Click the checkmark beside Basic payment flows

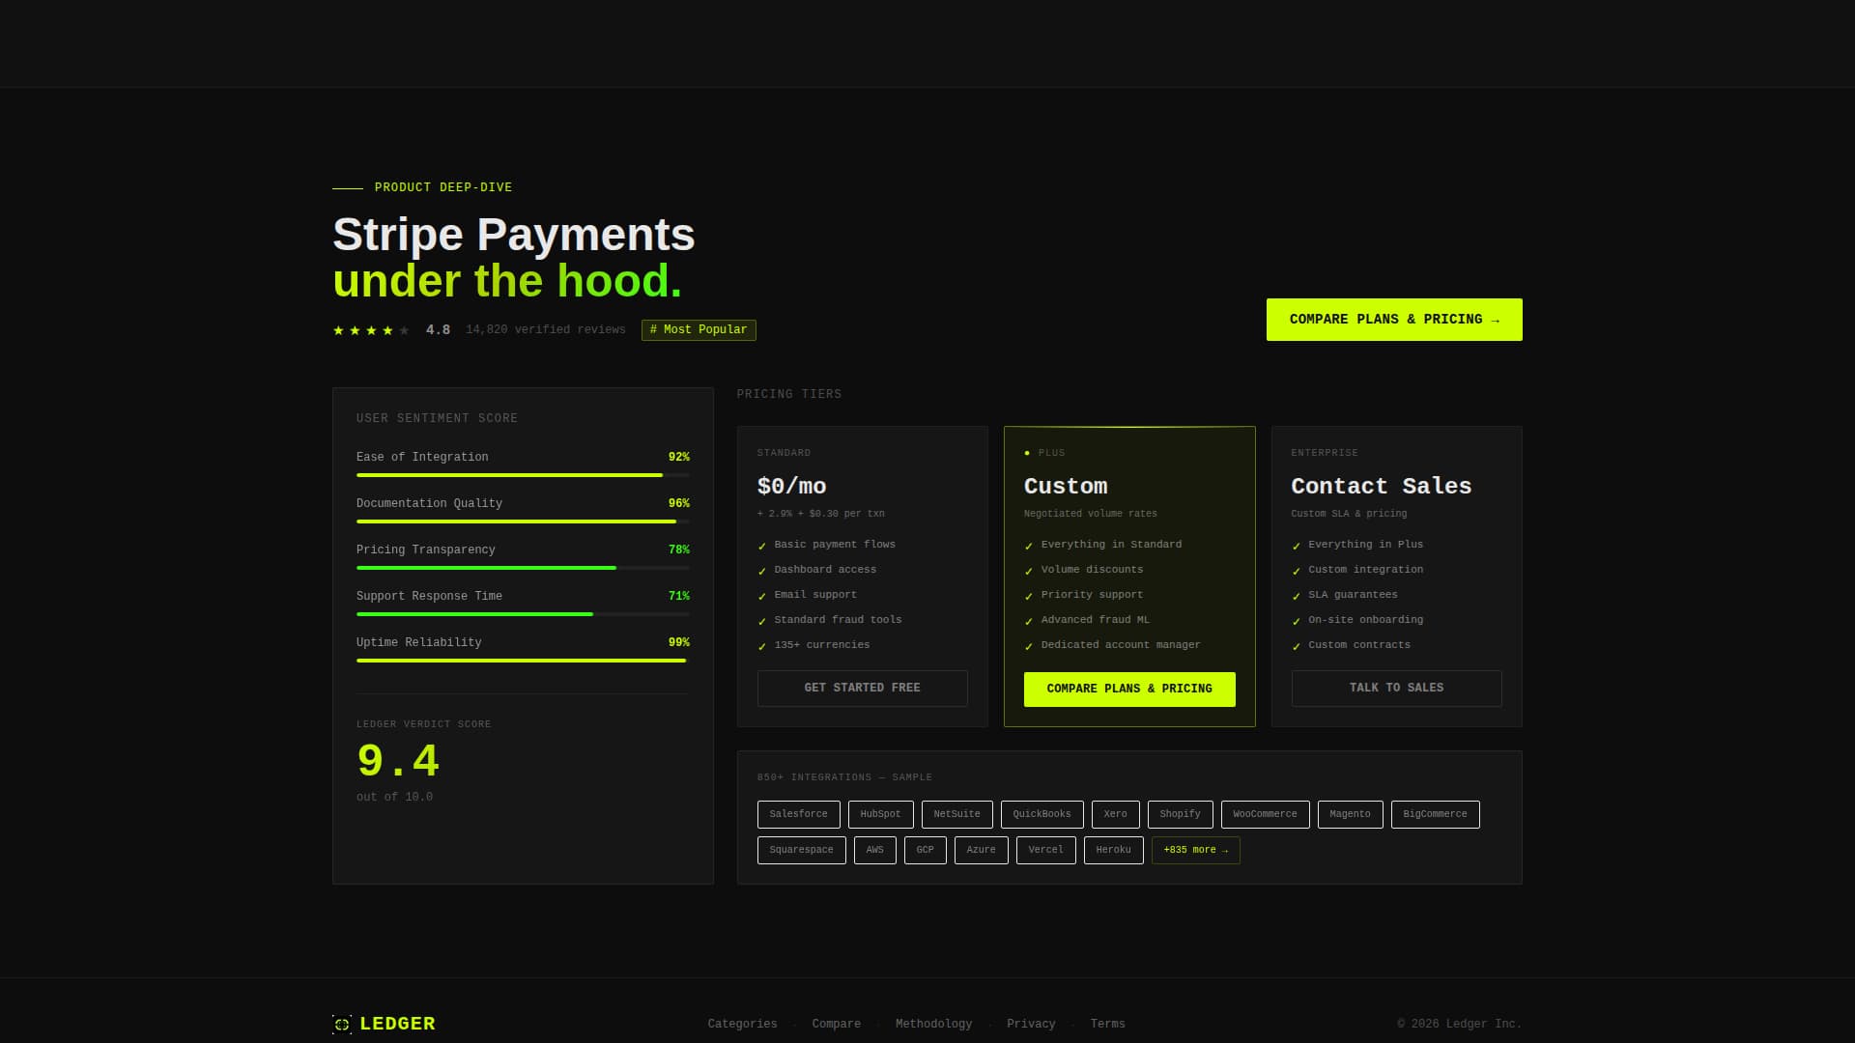(761, 546)
